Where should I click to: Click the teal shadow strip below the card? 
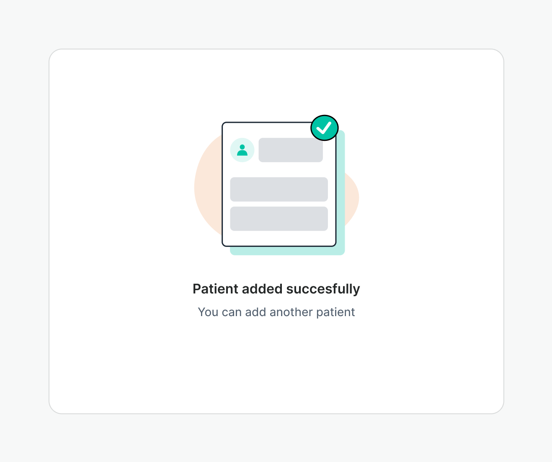tap(287, 251)
